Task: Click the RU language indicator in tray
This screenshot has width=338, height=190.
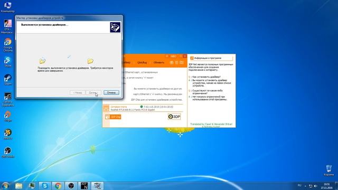Action: (299, 185)
